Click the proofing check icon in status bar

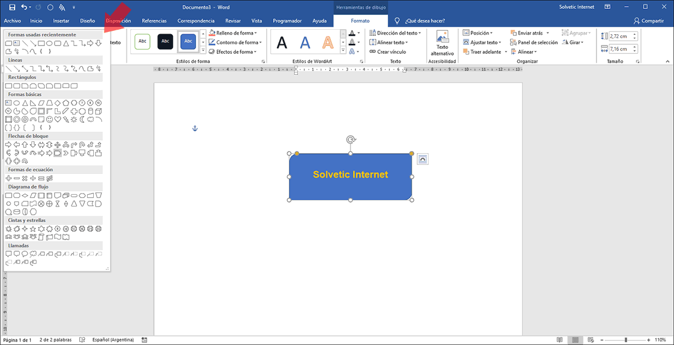tap(83, 340)
